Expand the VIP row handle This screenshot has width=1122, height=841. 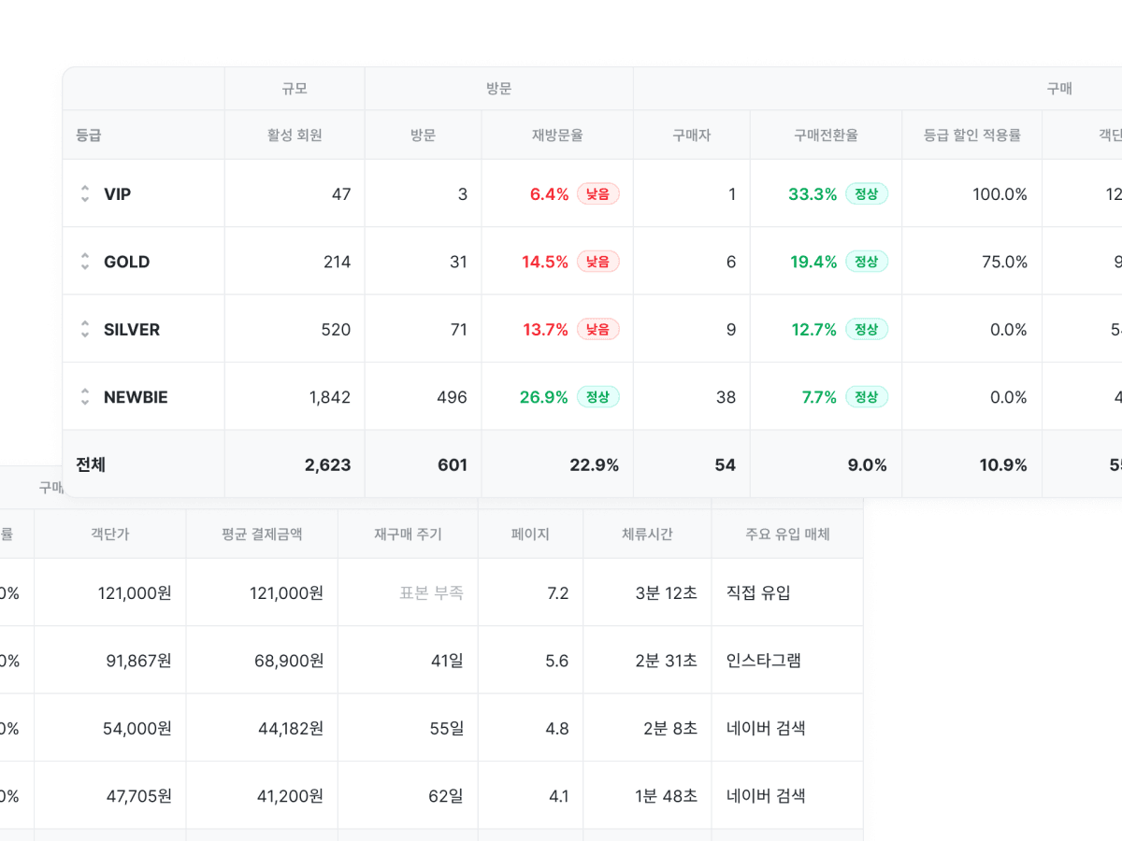(85, 193)
